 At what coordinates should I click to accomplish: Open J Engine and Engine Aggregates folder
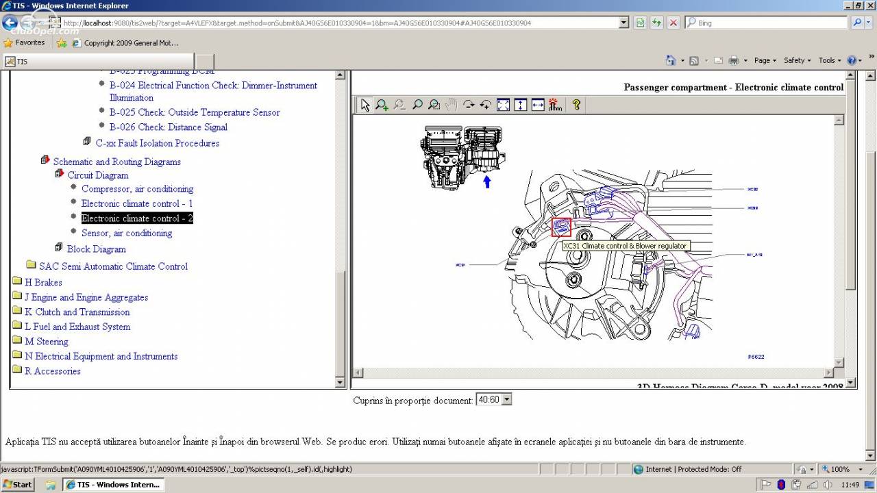point(86,297)
